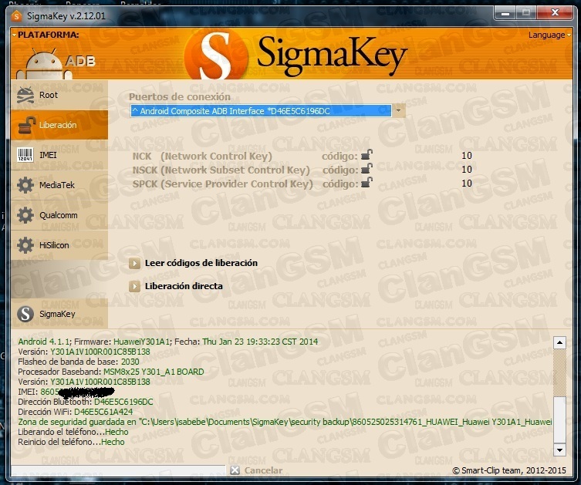Viewport: 581px width, 485px height.
Task: Expand the Puertos de conexión dropdown arrow
Action: (x=398, y=111)
